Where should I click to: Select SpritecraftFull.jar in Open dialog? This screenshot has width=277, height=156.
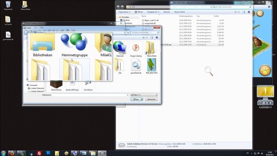point(72,86)
